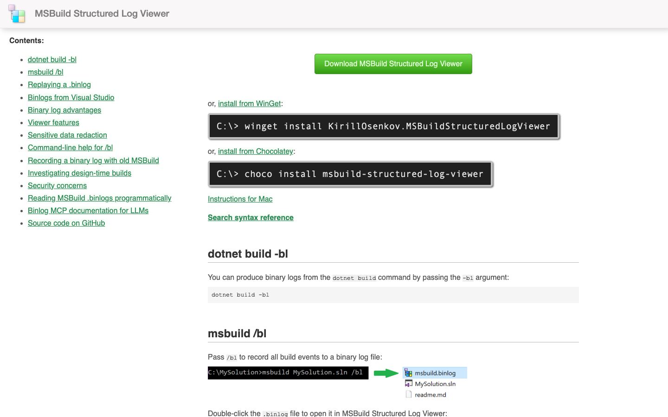
Task: Open 'Instructions for Mac' link
Action: click(240, 199)
